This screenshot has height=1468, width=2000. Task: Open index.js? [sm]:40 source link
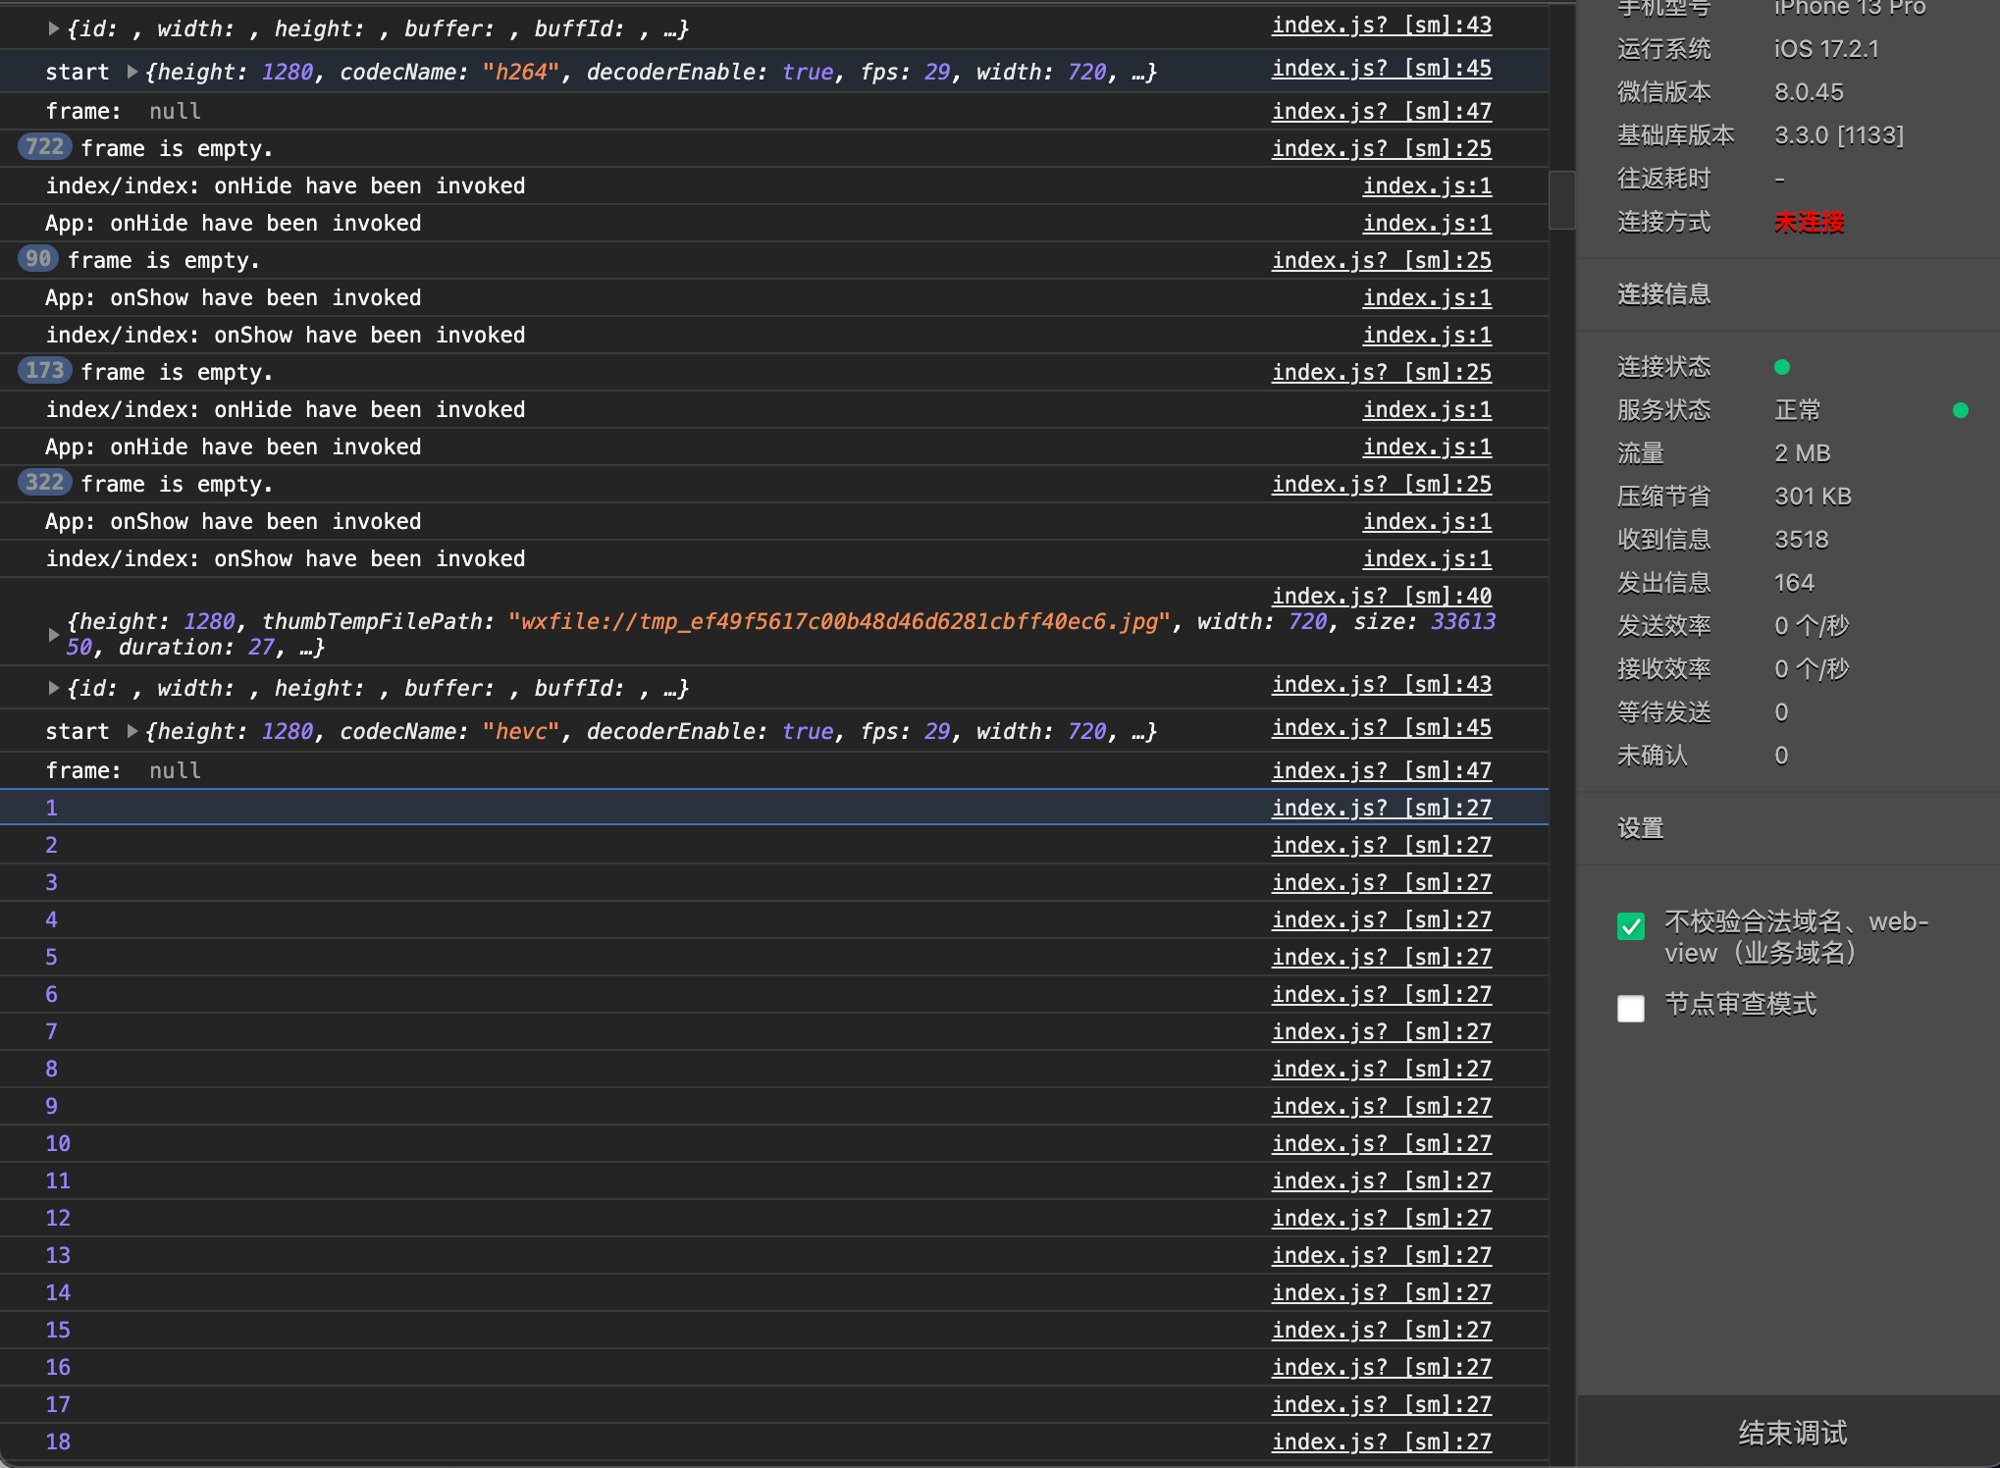coord(1381,596)
